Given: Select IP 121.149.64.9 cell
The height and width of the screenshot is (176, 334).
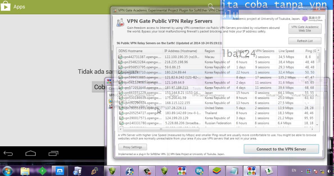Looking at the screenshot, I should [x=175, y=82].
